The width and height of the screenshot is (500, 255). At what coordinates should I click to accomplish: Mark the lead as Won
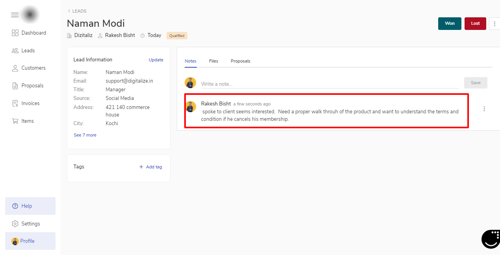[450, 24]
